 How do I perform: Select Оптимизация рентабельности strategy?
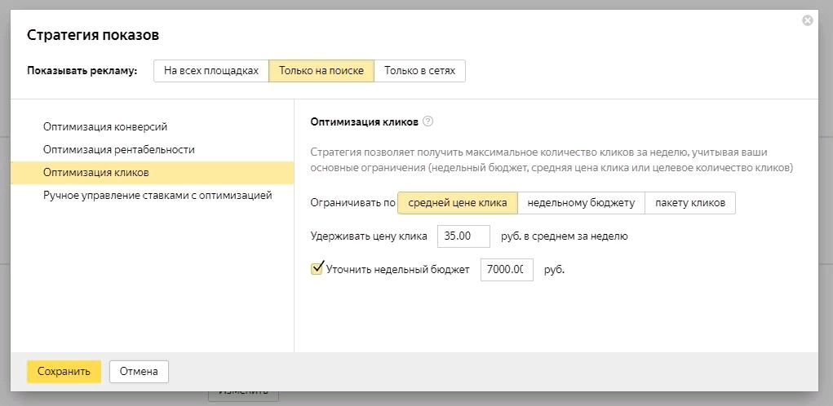coord(118,150)
